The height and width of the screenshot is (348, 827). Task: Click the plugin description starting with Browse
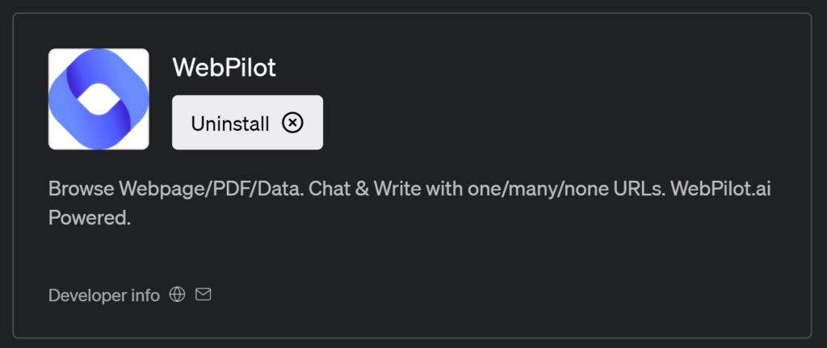pyautogui.click(x=409, y=203)
